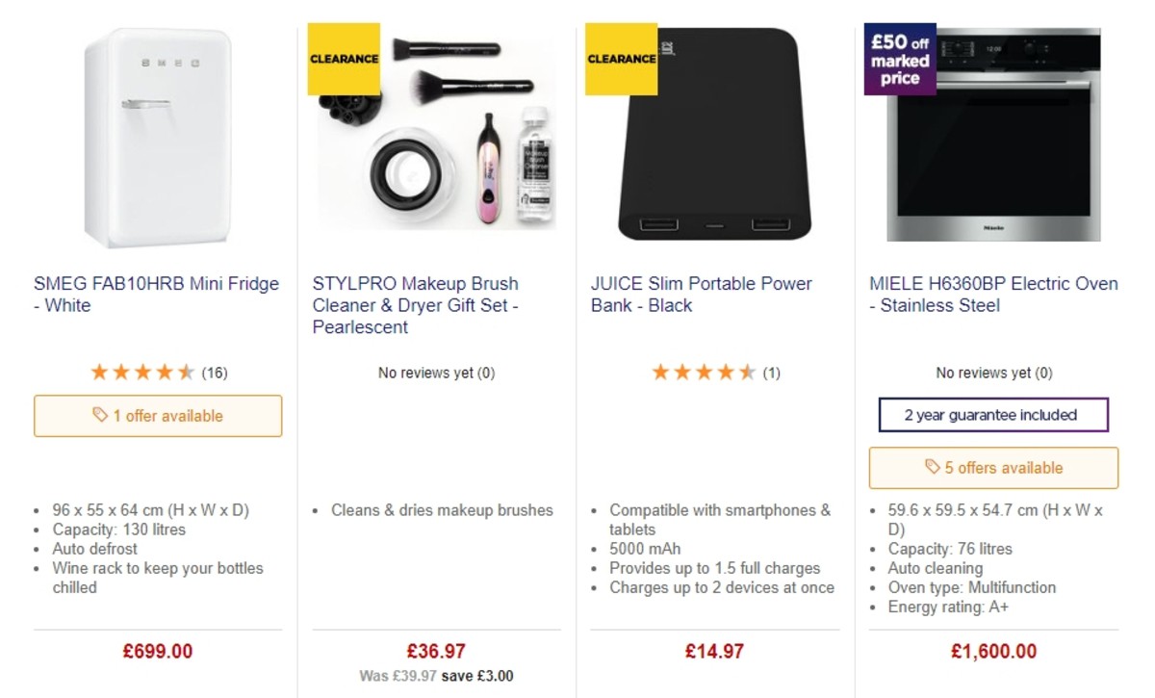Image resolution: width=1155 pixels, height=698 pixels.
Task: Click '2 year guarantee included' button
Action: click(993, 415)
